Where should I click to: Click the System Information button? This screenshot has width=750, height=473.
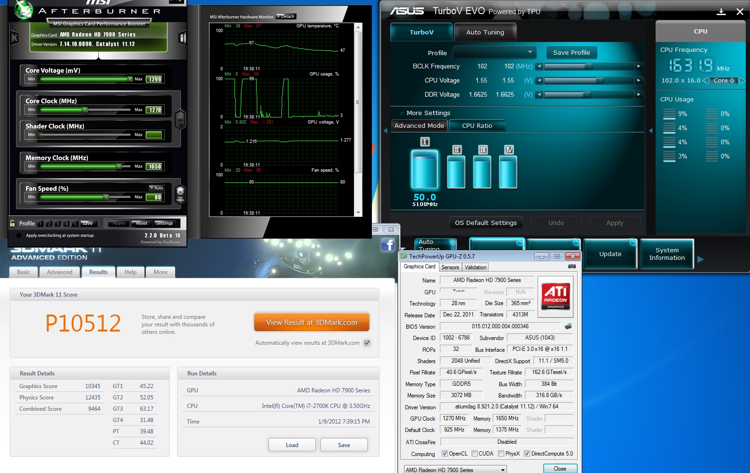point(666,254)
